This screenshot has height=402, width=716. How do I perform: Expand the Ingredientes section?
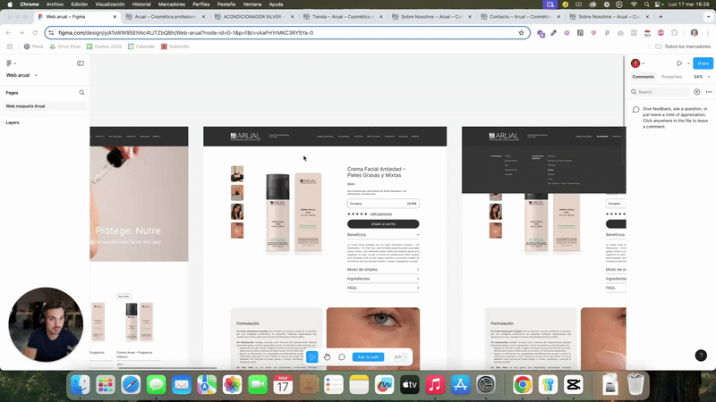[x=383, y=279]
